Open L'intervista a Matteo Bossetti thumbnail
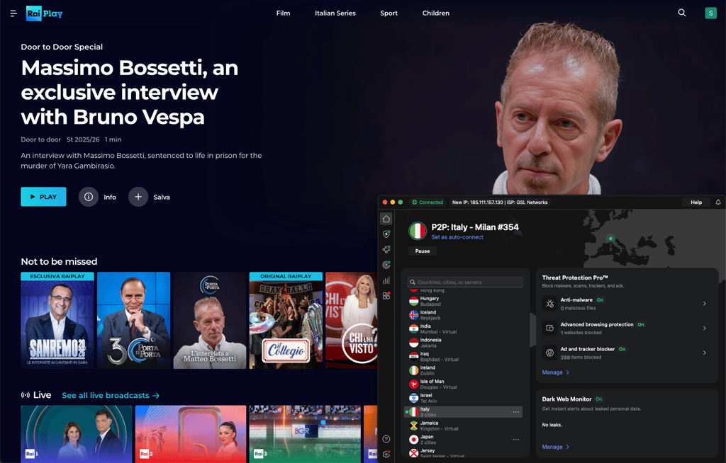Screen dimensions: 726x463 point(210,321)
